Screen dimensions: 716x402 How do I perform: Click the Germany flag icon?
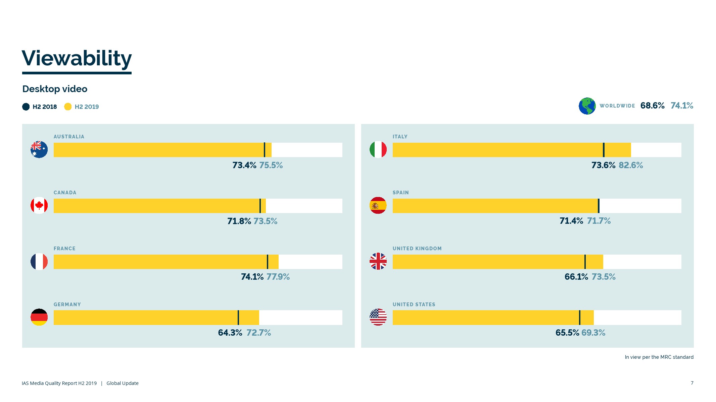pos(39,317)
